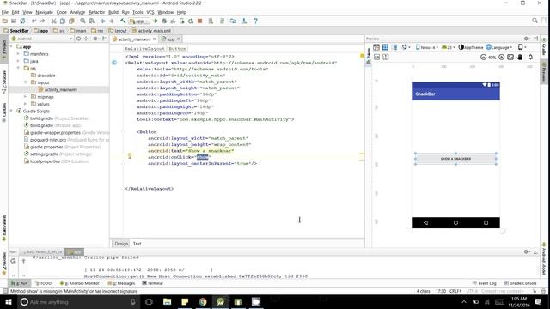Open the VCS menu

(150, 12)
